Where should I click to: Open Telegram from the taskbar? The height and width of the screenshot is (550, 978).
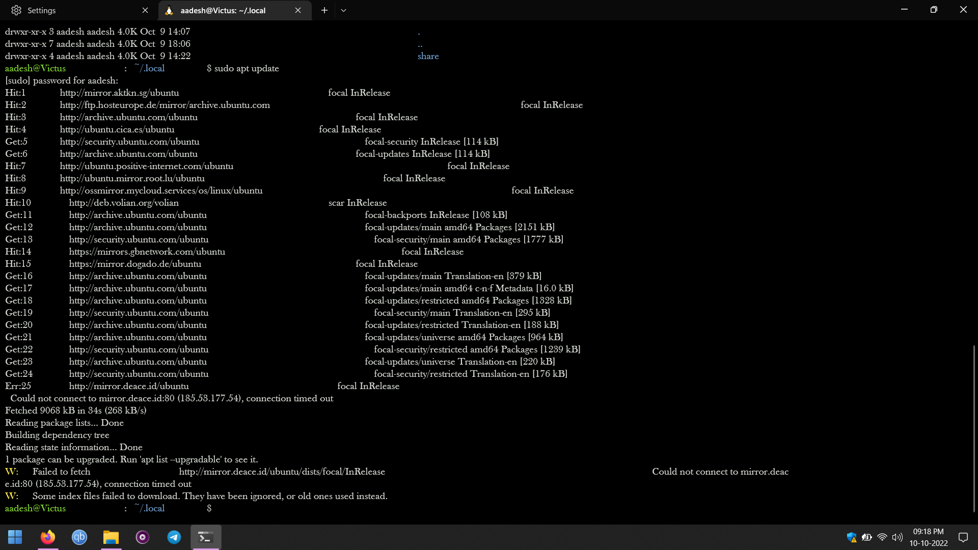coord(174,537)
